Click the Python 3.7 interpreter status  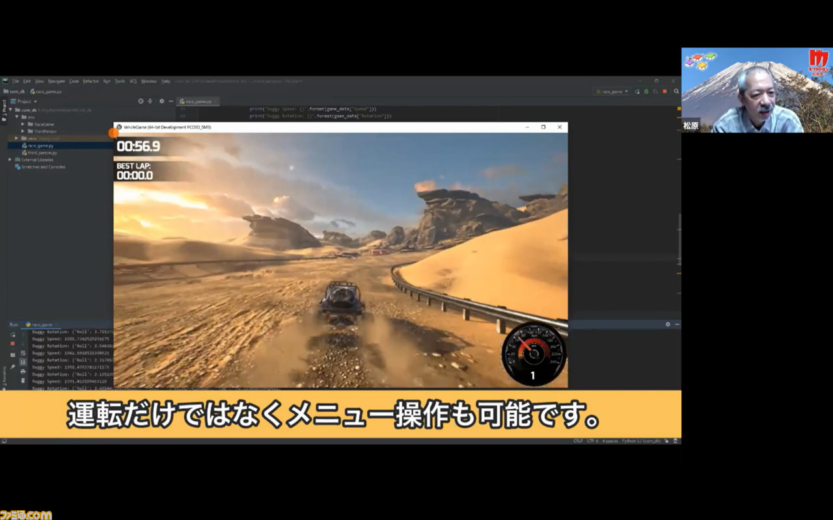[641, 441]
